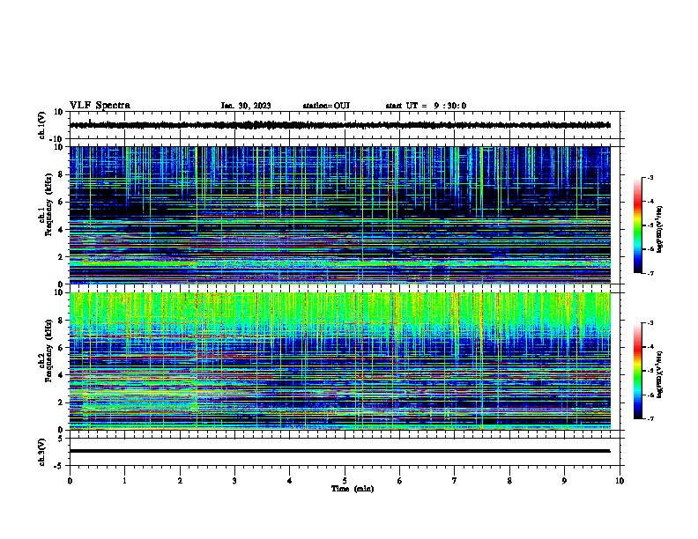Screen dimensions: 698x539
Task: Click the ch.1 spectrogram color scale bar
Action: (638, 225)
